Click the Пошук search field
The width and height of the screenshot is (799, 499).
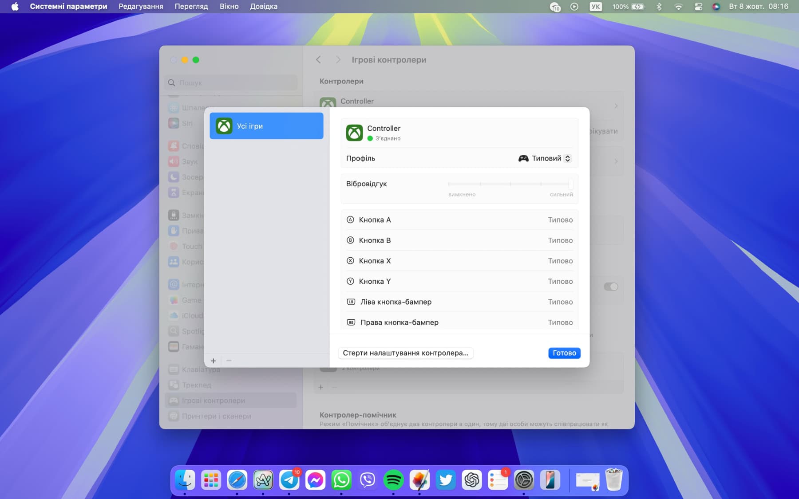click(231, 83)
